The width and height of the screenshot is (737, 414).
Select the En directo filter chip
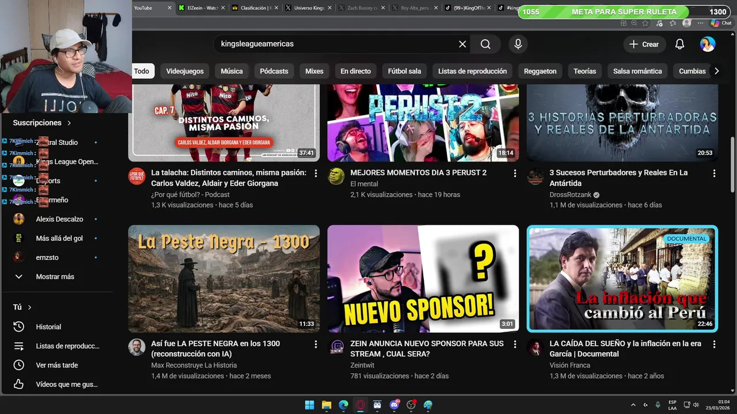355,71
